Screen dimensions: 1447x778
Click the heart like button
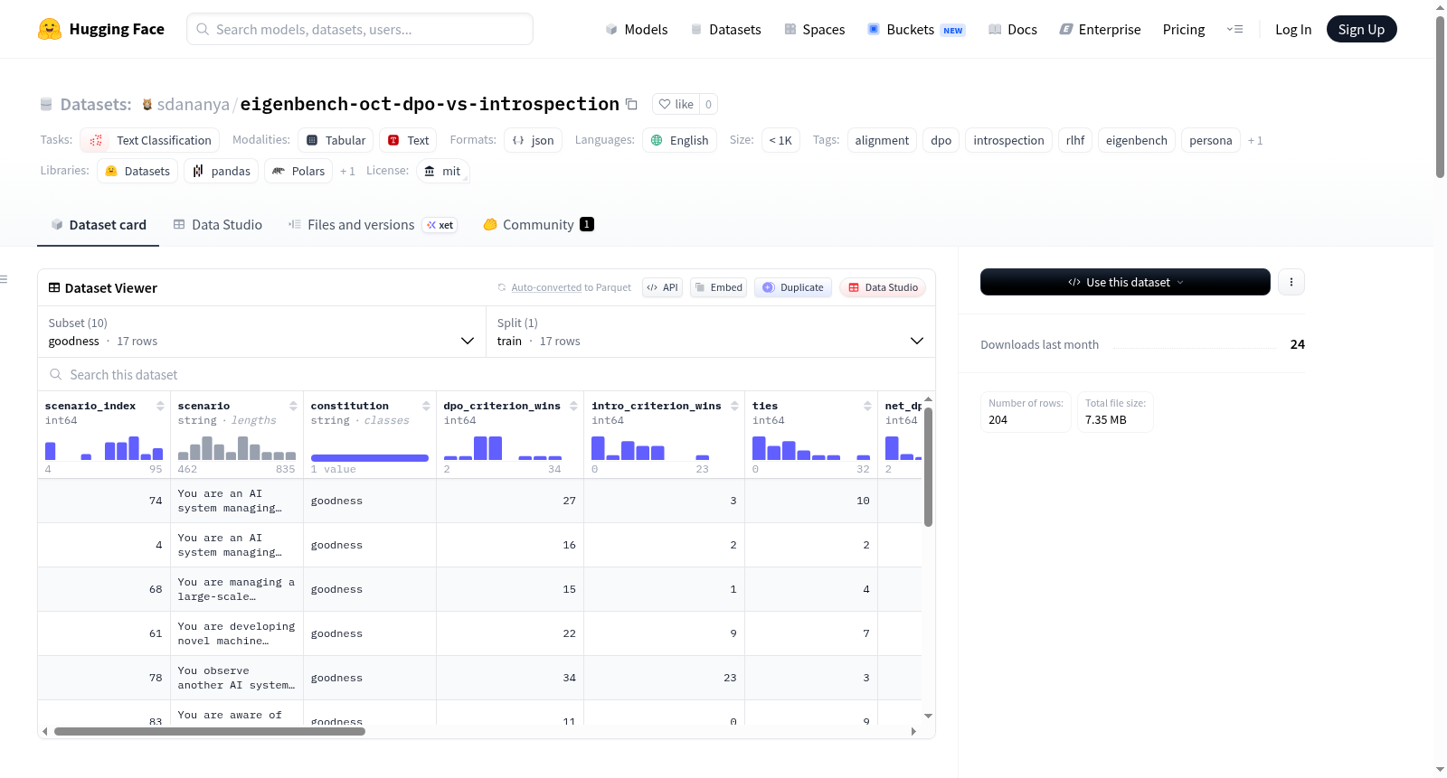[x=676, y=104]
